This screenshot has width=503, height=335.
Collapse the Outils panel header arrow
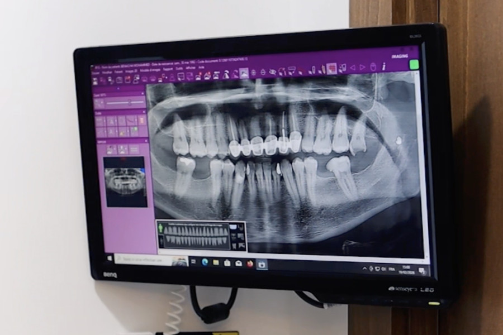click(143, 112)
